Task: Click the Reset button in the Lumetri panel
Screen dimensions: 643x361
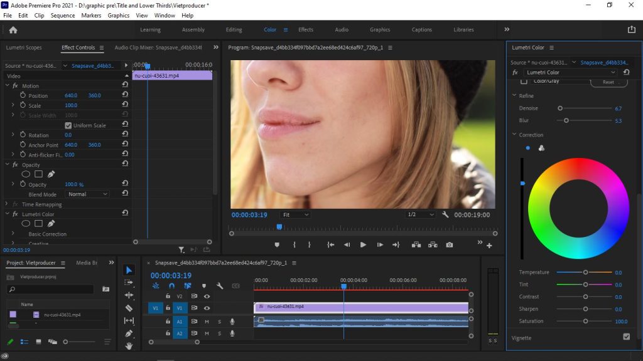Action: click(608, 81)
